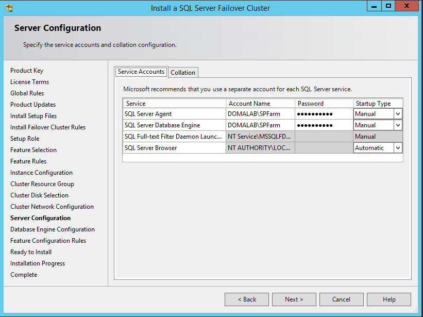Image resolution: width=423 pixels, height=317 pixels.
Task: Click the Global Rules step
Action: 27,93
